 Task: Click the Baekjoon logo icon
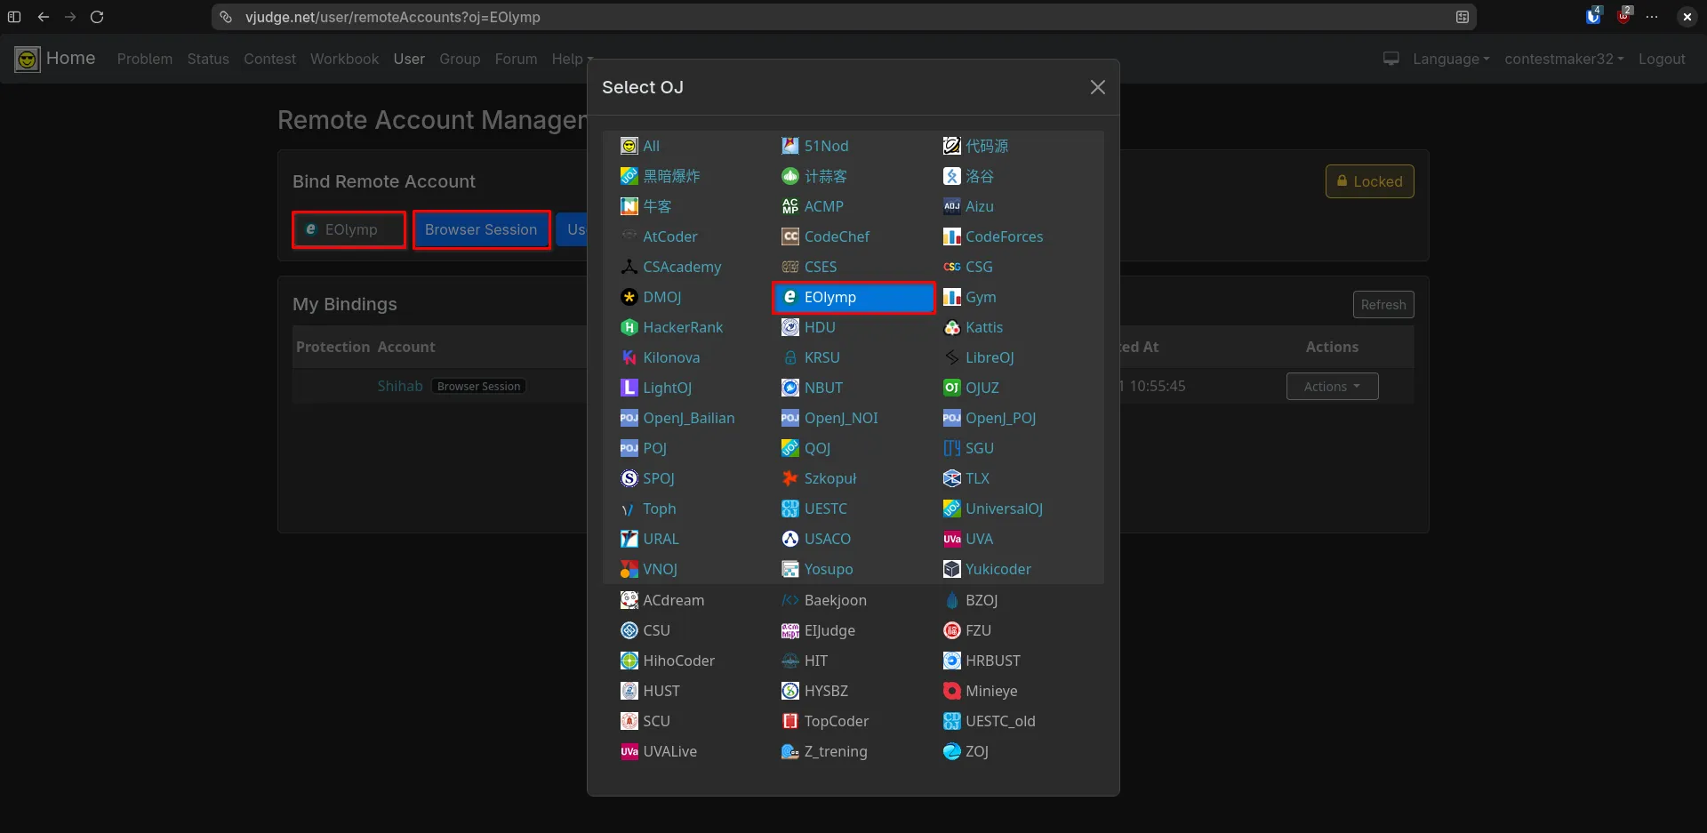790,600
